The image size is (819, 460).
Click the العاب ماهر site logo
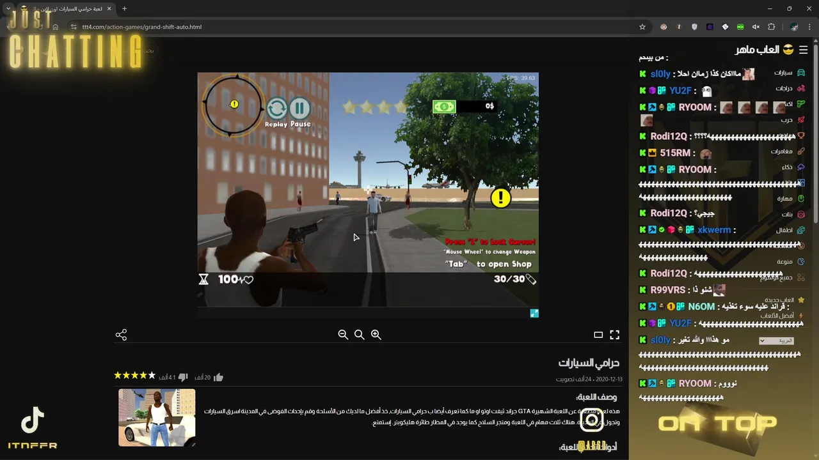(765, 50)
